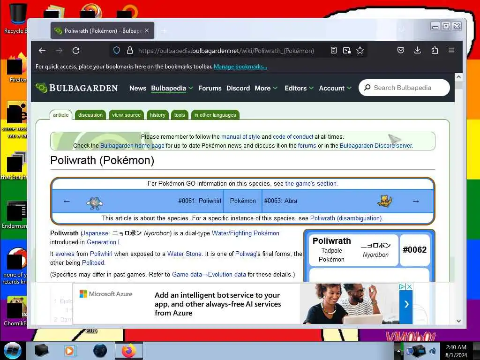This screenshot has width=480, height=360.
Task: Open the Discord menu item
Action: [238, 88]
